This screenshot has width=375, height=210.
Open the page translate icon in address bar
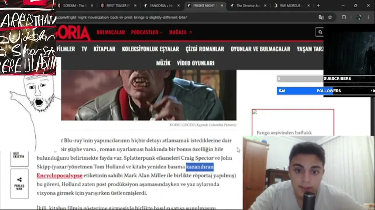point(321,17)
